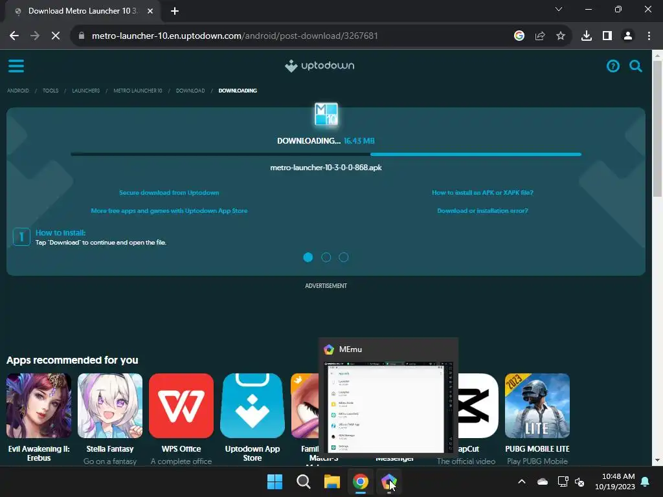Go back to the previous page

(x=14, y=36)
